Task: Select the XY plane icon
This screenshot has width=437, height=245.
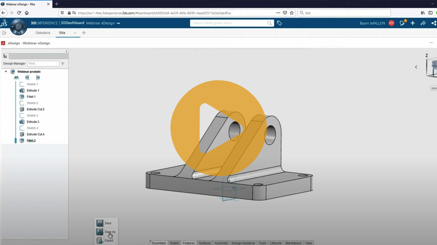Action: click(16, 78)
